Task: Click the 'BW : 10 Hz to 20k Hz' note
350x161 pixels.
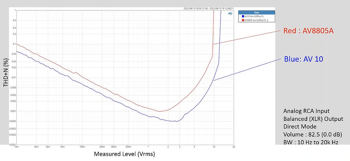Action: tap(311, 142)
